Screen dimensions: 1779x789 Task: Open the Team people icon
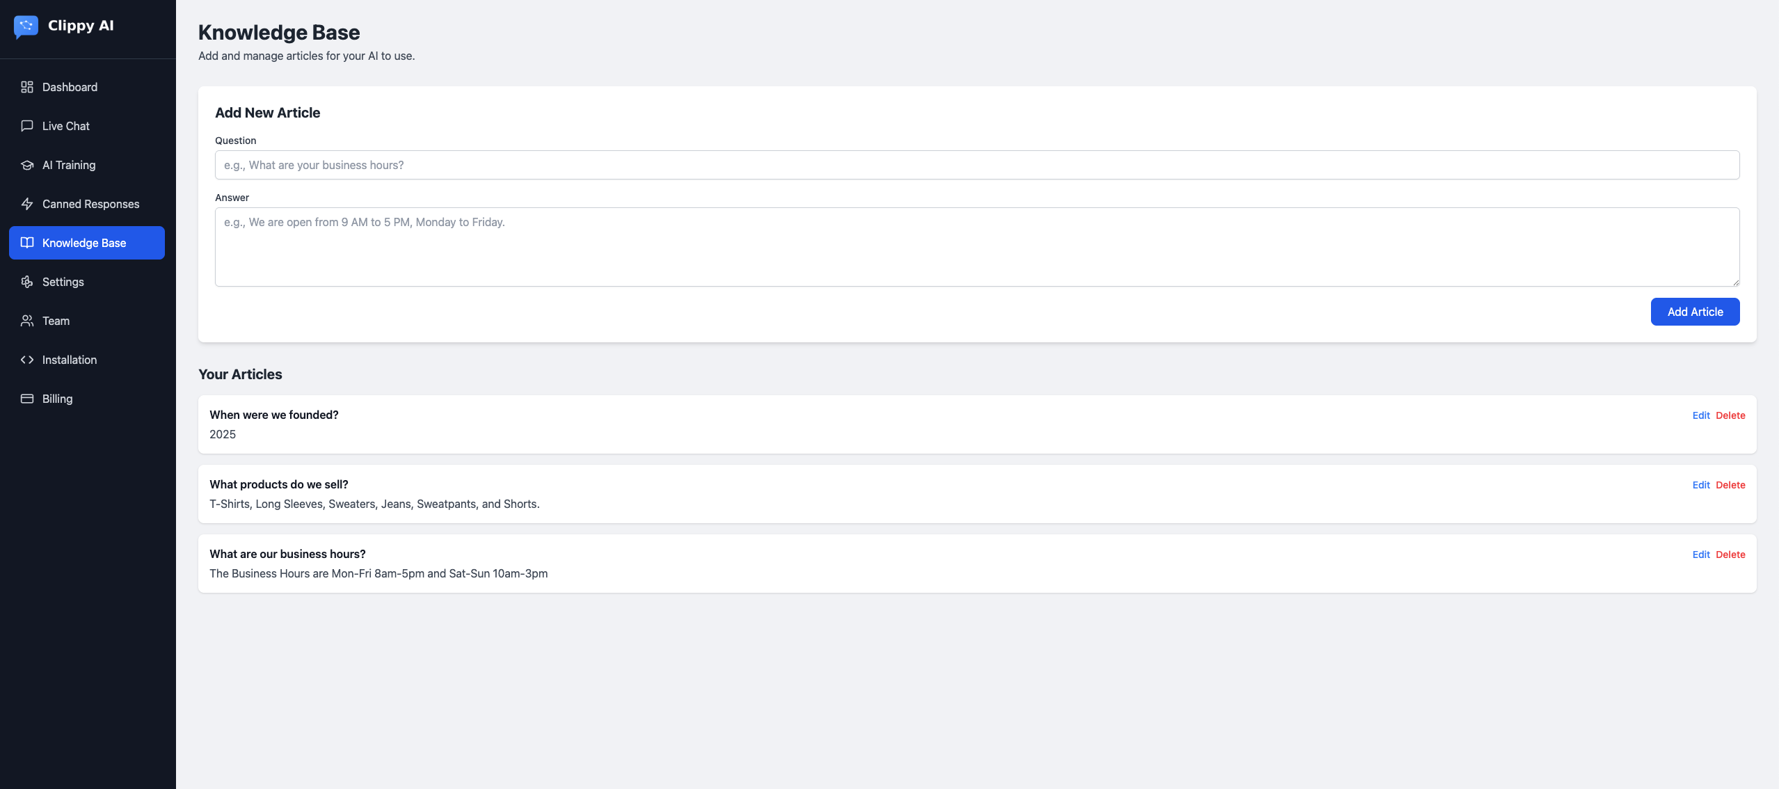27,321
